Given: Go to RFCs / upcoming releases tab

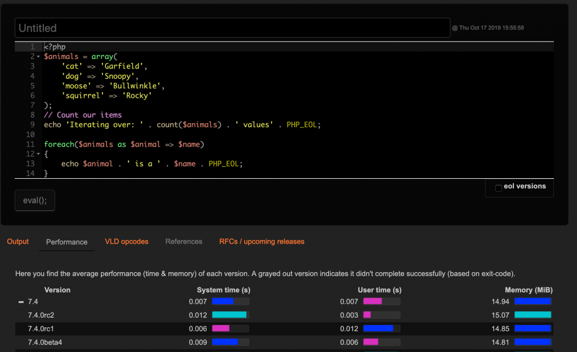Looking at the screenshot, I should pyautogui.click(x=261, y=242).
